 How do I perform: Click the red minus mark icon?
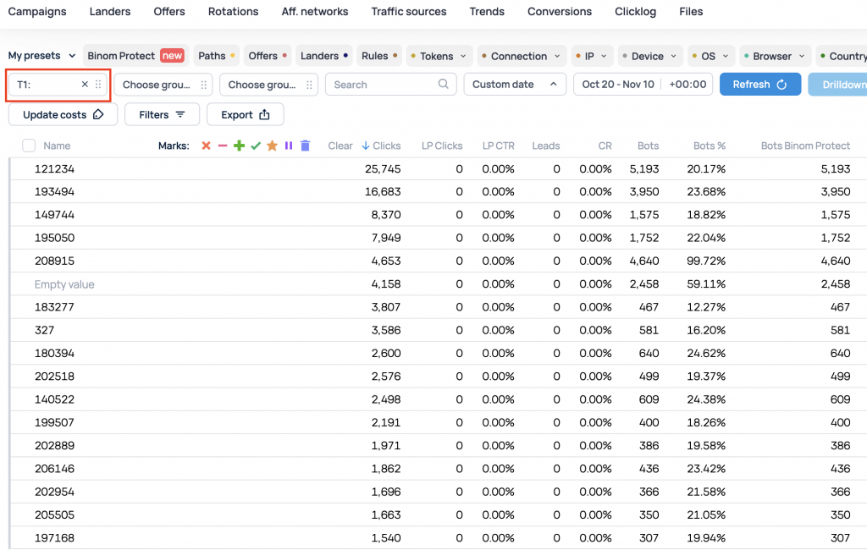tap(223, 146)
